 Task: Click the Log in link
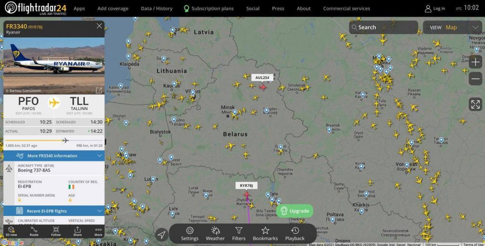435,8
